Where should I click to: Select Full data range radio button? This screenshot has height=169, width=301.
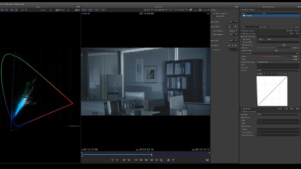tap(258, 39)
